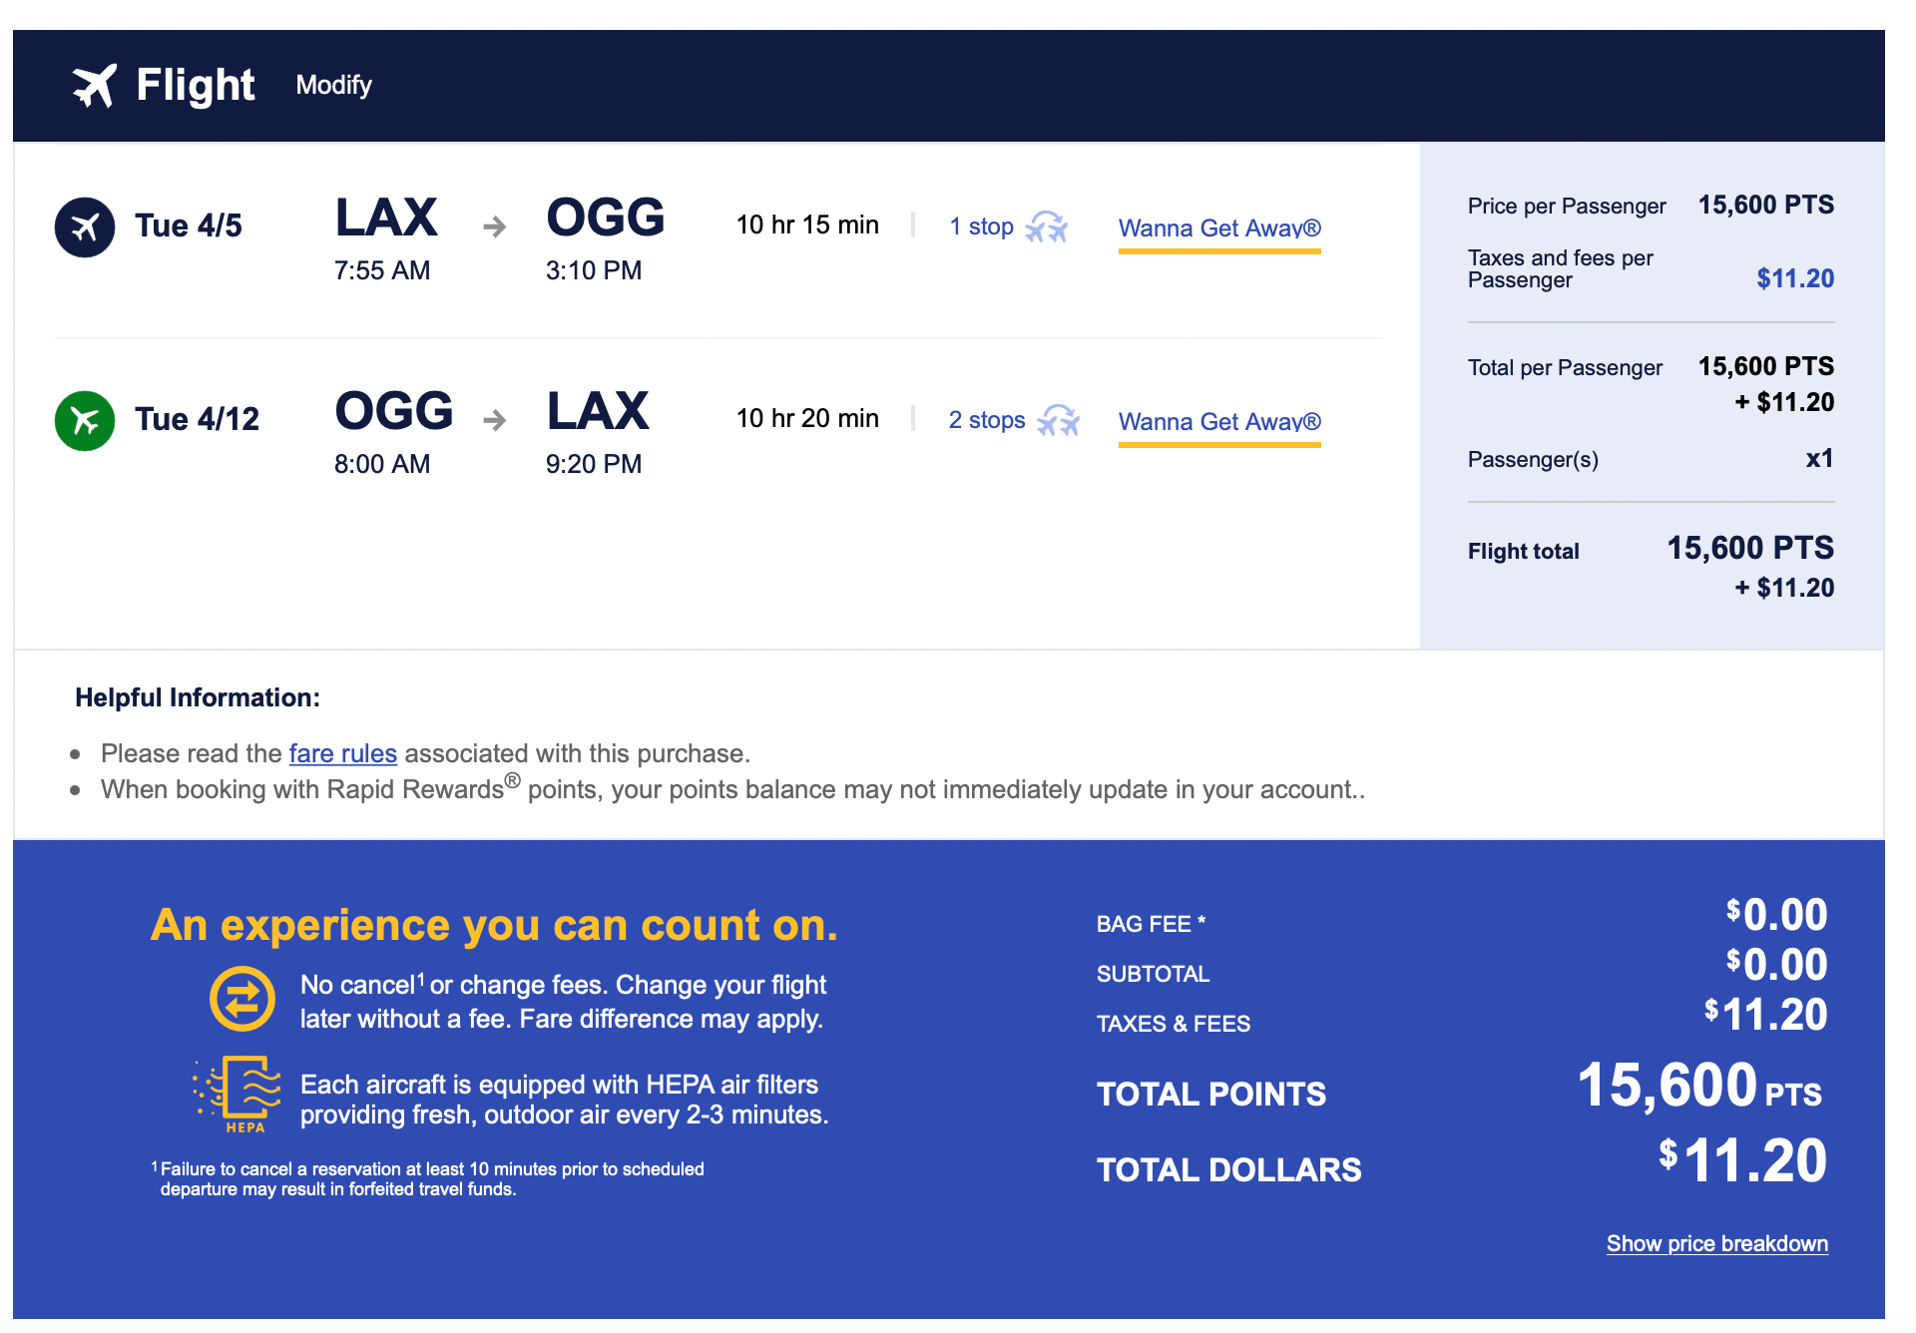Click Modify to change the flight
This screenshot has width=1916, height=1333.
coord(333,86)
